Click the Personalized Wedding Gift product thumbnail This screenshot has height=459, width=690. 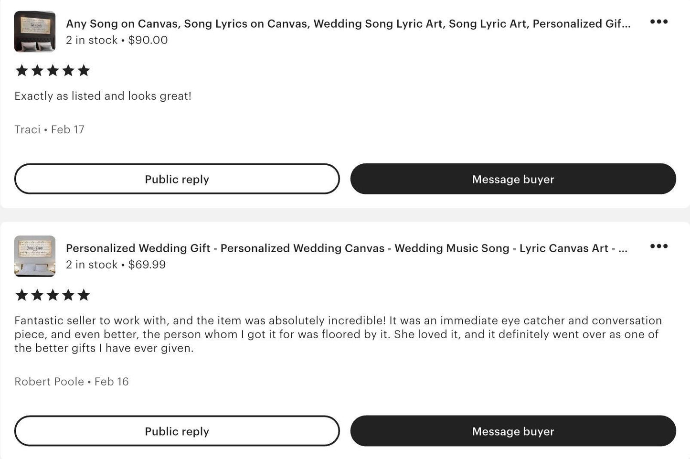coord(35,256)
